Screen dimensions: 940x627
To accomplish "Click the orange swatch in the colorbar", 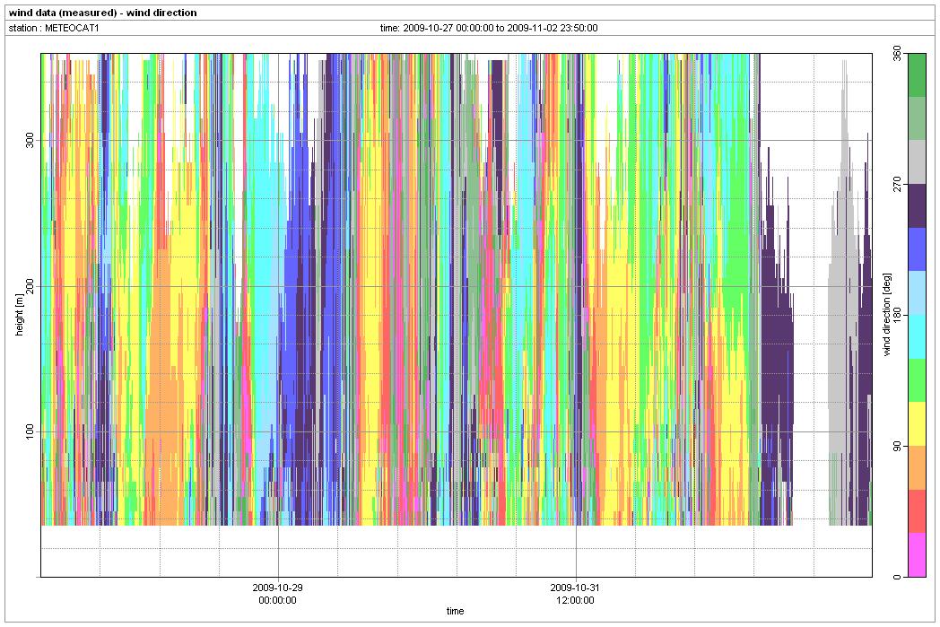I will pyautogui.click(x=918, y=467).
